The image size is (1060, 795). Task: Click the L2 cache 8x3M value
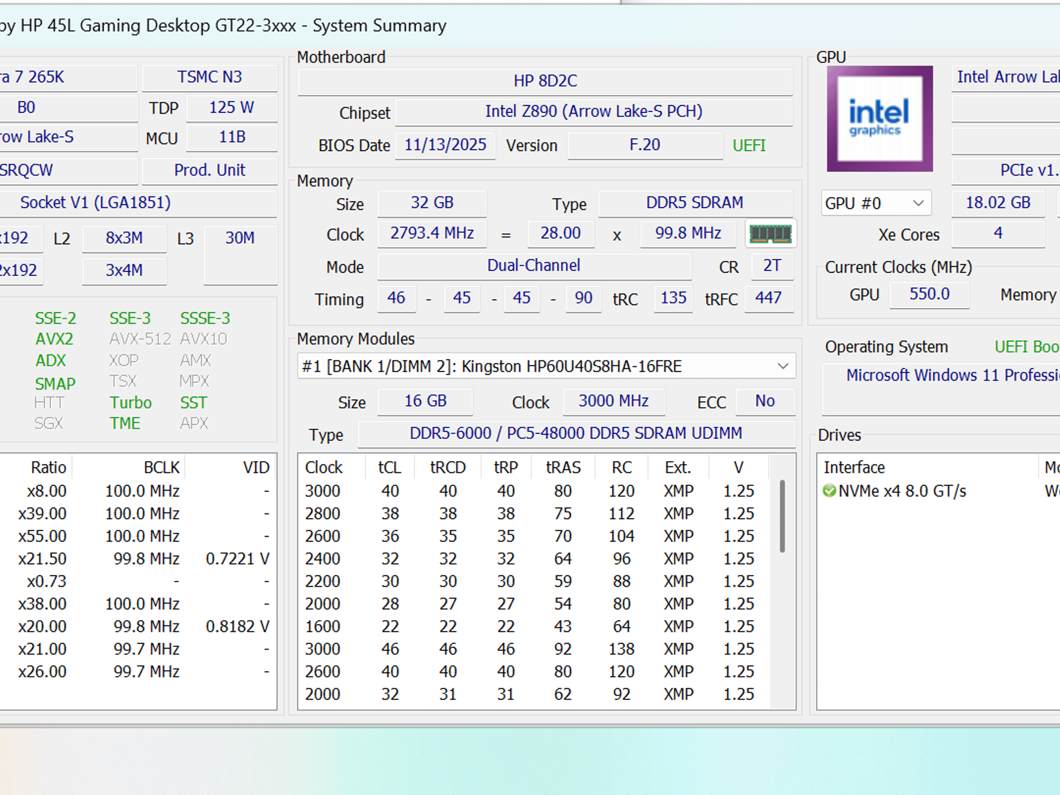[x=124, y=238]
